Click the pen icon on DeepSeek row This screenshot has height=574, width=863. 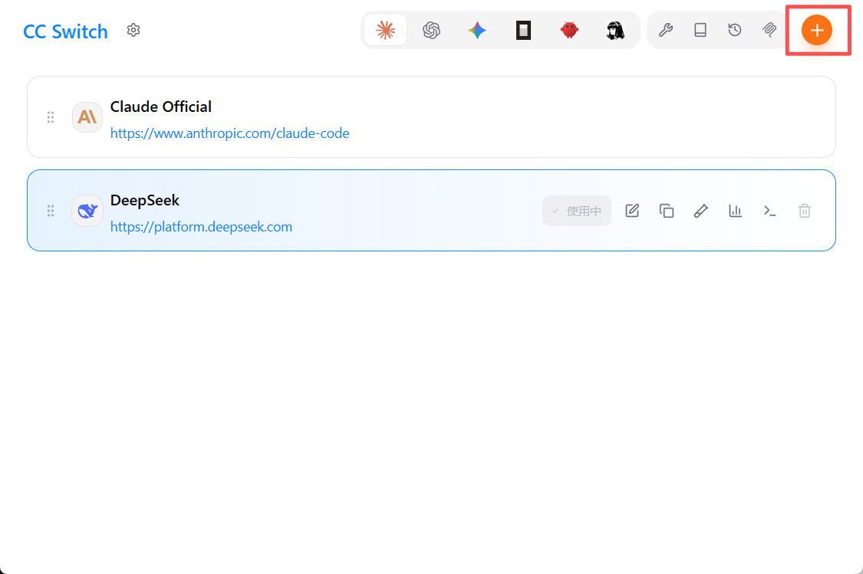700,211
